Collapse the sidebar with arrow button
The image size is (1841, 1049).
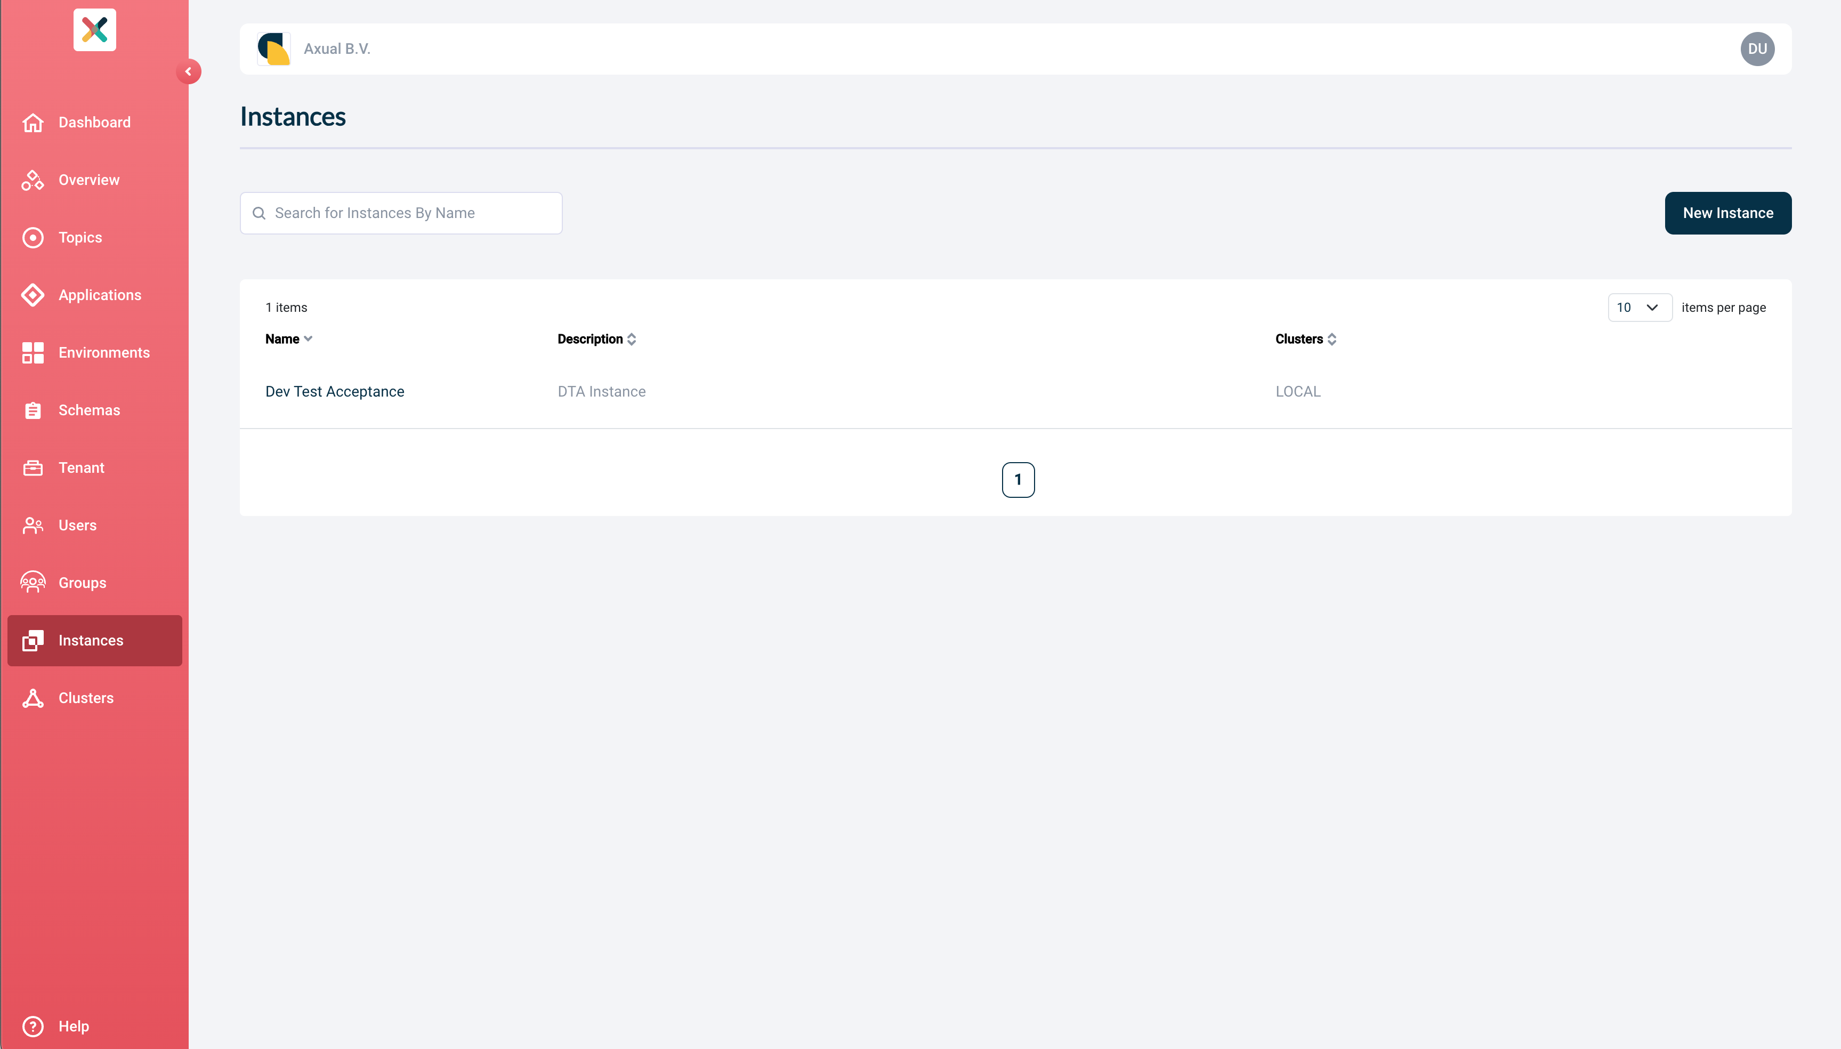pyautogui.click(x=188, y=71)
